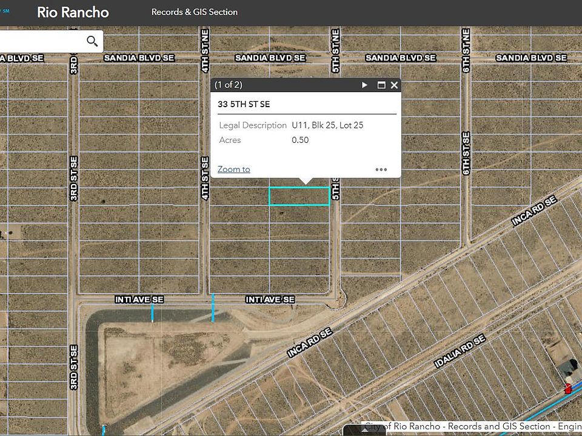
Task: Click the logo at header's left edge
Action: point(5,11)
